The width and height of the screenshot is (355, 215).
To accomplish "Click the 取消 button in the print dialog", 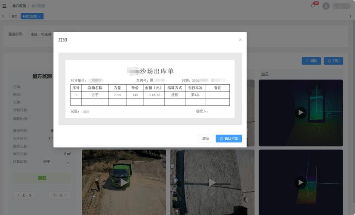I will pos(206,139).
